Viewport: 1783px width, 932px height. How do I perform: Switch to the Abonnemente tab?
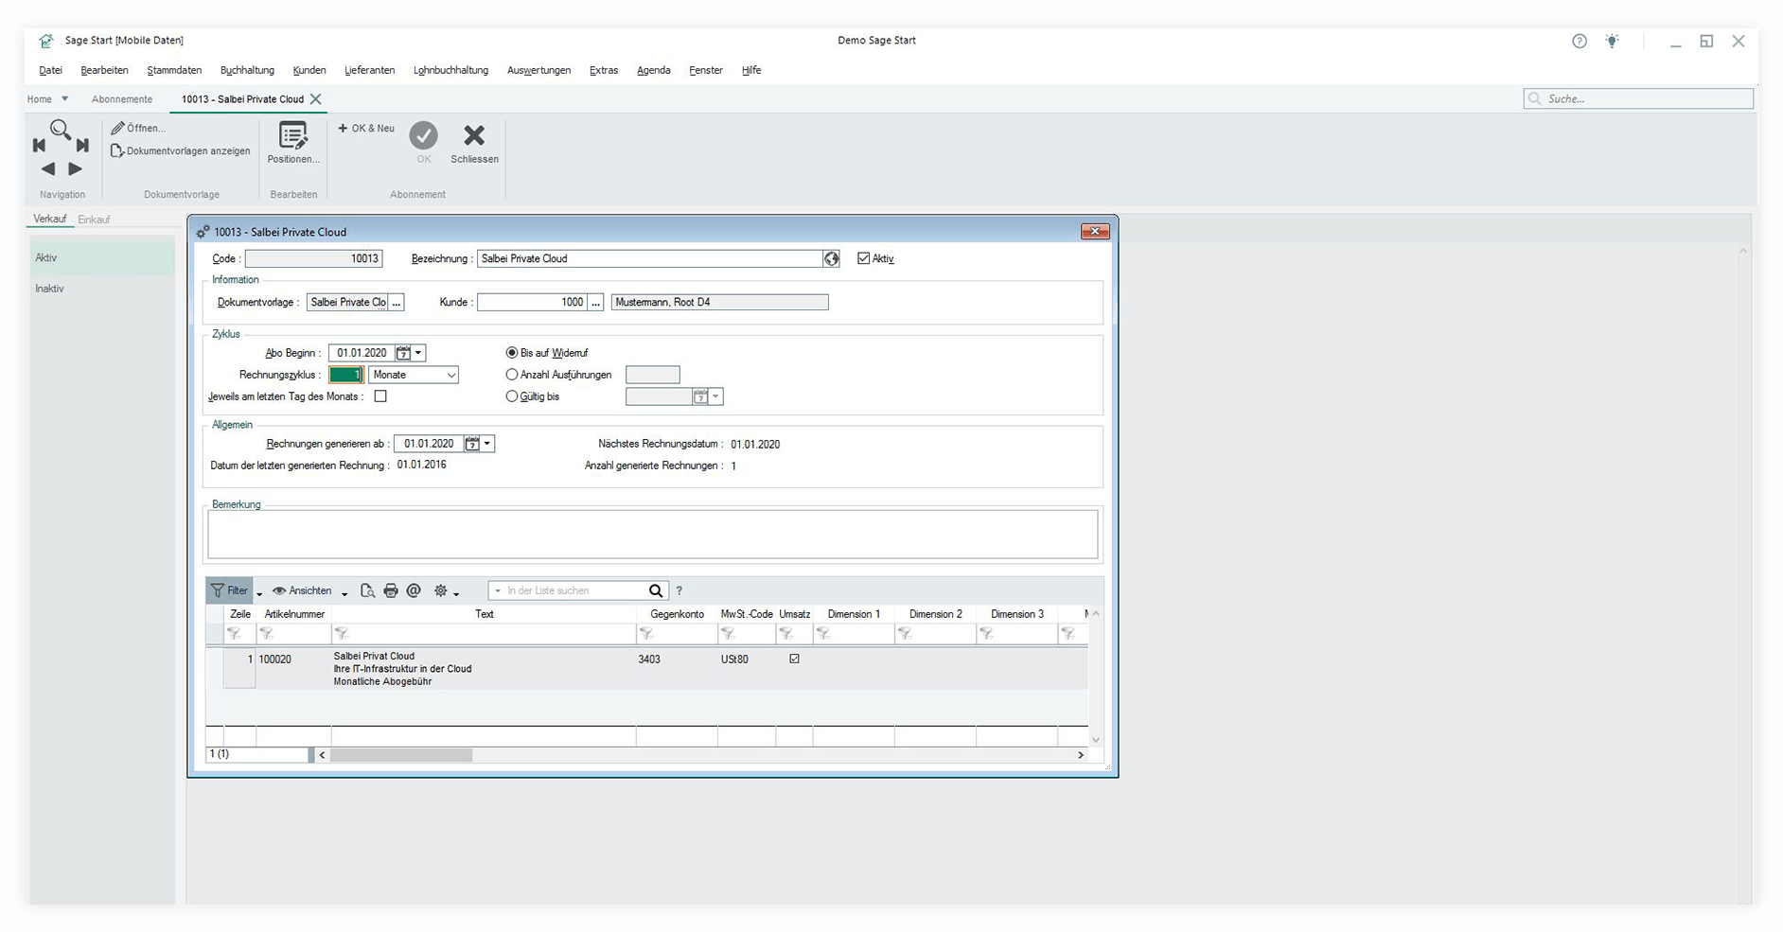122,98
